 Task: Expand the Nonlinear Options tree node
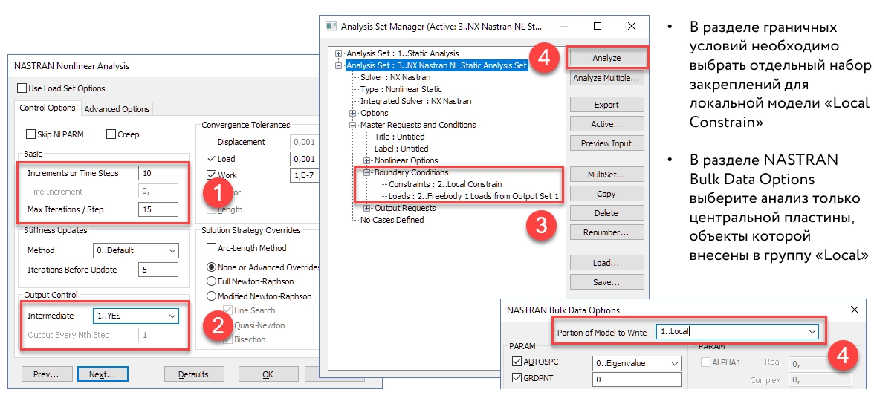click(366, 160)
